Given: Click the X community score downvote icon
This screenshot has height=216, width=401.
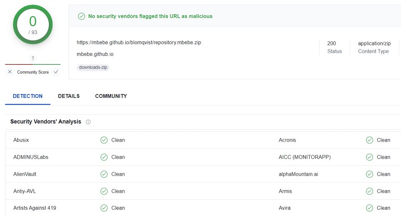Looking at the screenshot, I should click(10, 72).
